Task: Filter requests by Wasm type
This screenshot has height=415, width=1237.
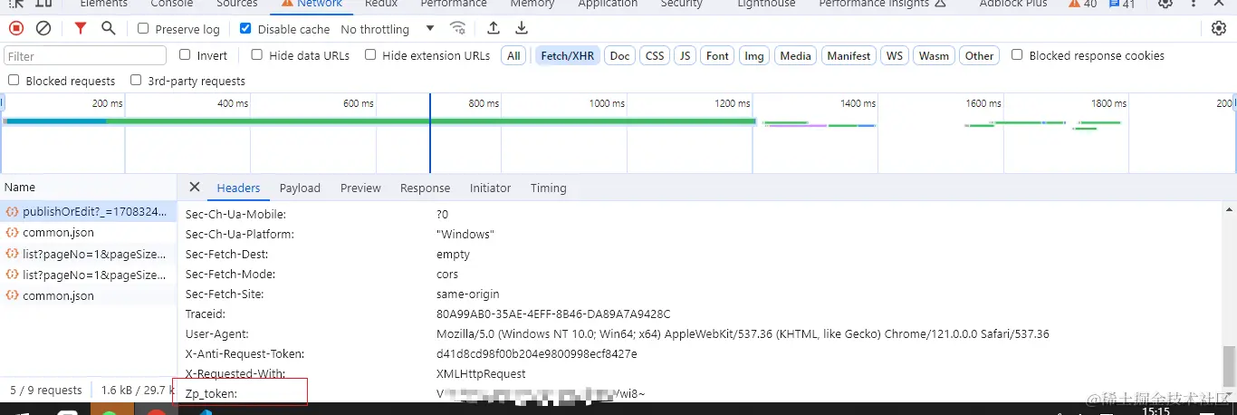Action: (x=934, y=56)
